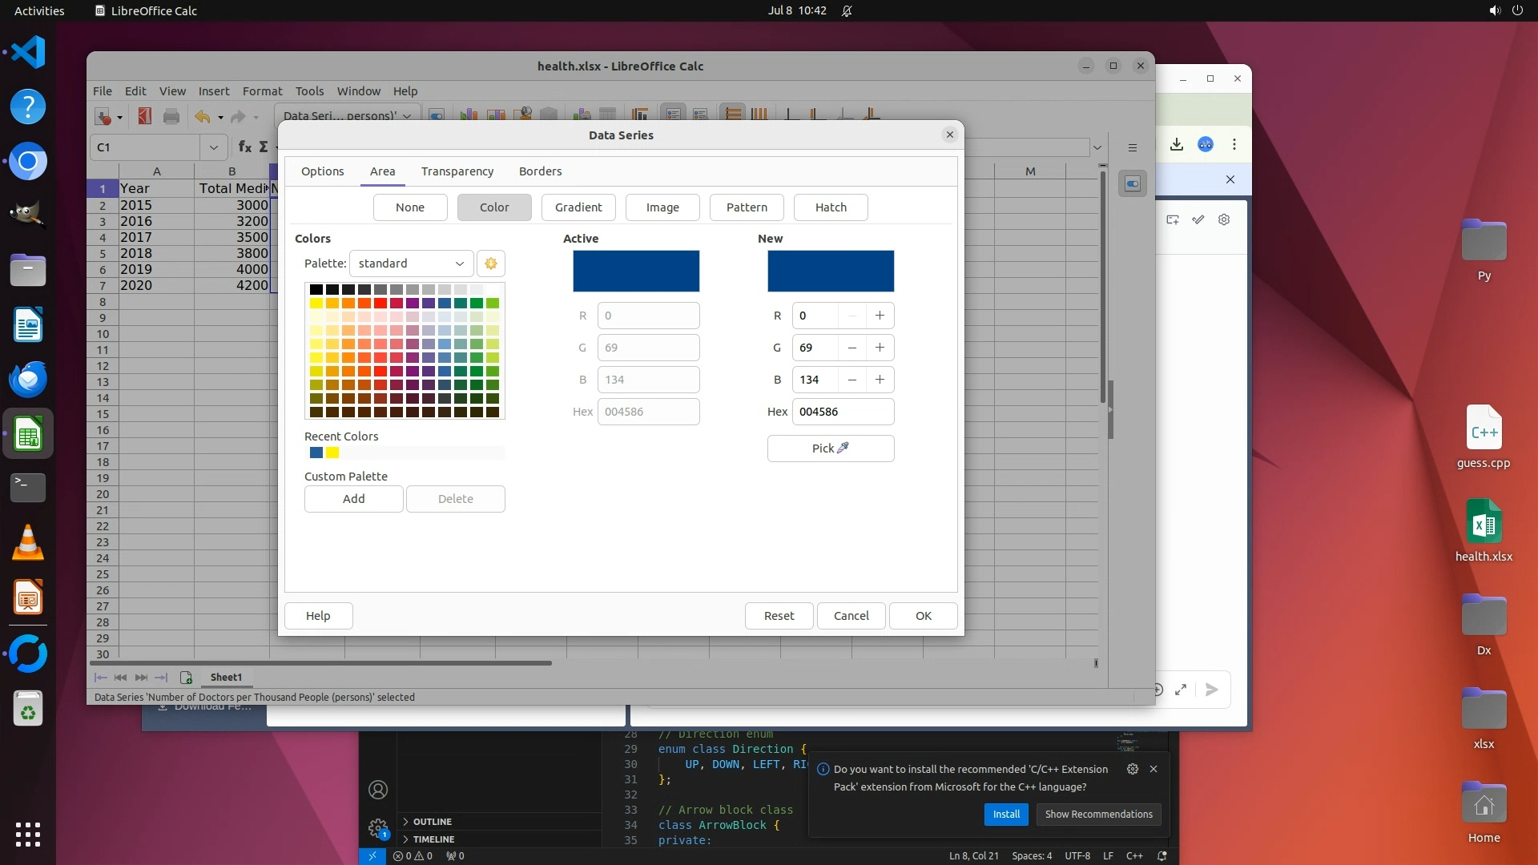
Task: Launch VLC from the dock
Action: 28,543
